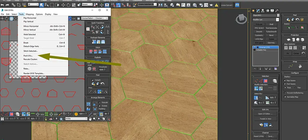Viewport: 308px width, 140px height.
Task: Activate the Select Object tool
Action: (42, 5)
